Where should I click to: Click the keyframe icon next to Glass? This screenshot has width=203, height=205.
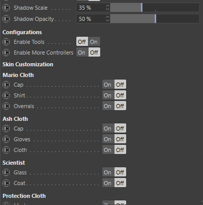[6, 172]
